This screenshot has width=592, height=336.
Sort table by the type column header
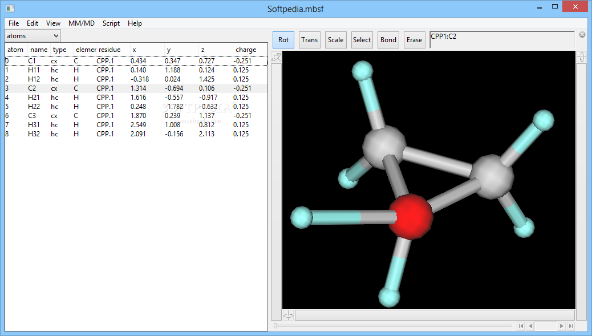tap(62, 50)
